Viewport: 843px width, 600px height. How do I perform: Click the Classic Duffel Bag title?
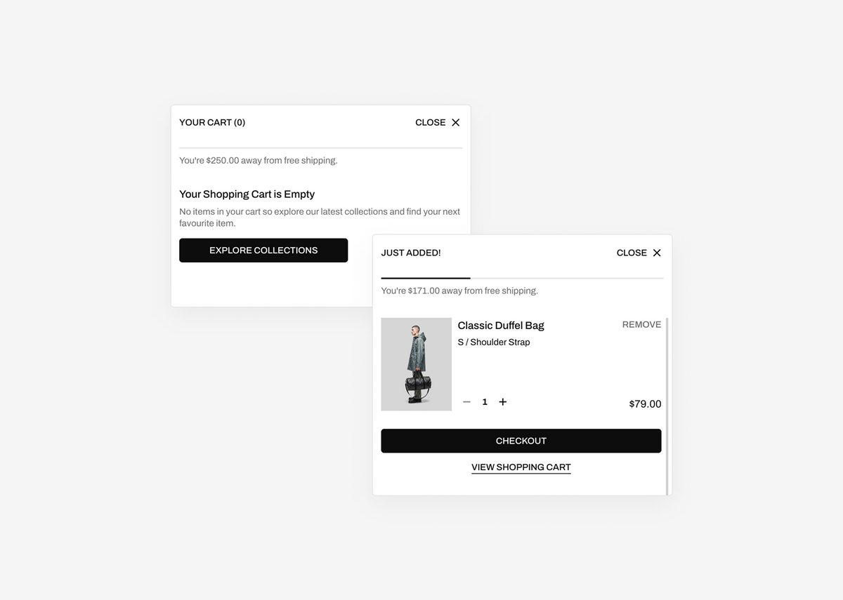pos(501,326)
